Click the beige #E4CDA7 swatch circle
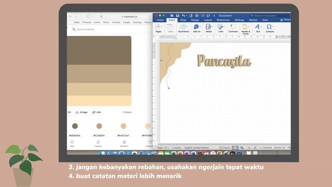This screenshot has height=187, width=332. coord(123,126)
